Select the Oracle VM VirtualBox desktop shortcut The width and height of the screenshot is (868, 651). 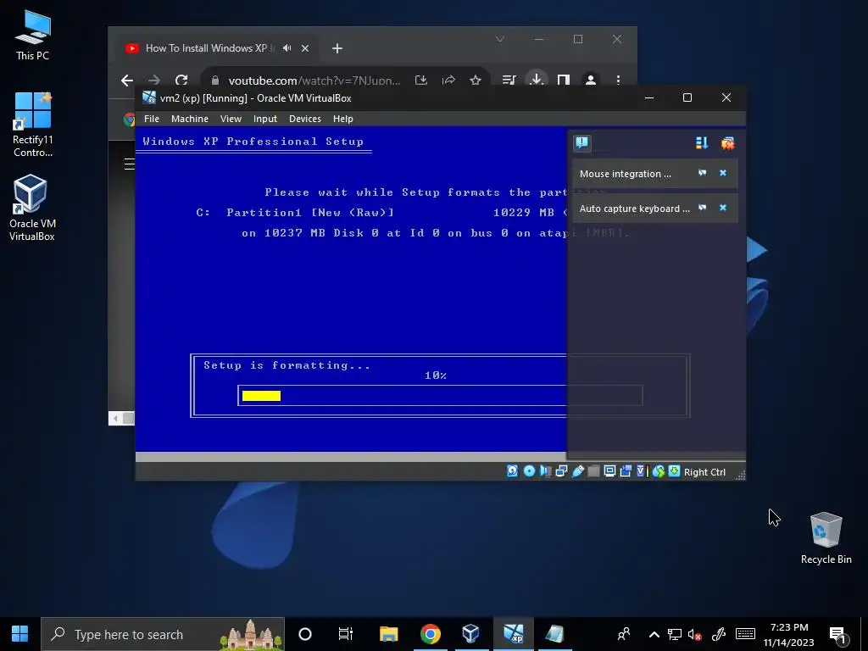coord(31,208)
